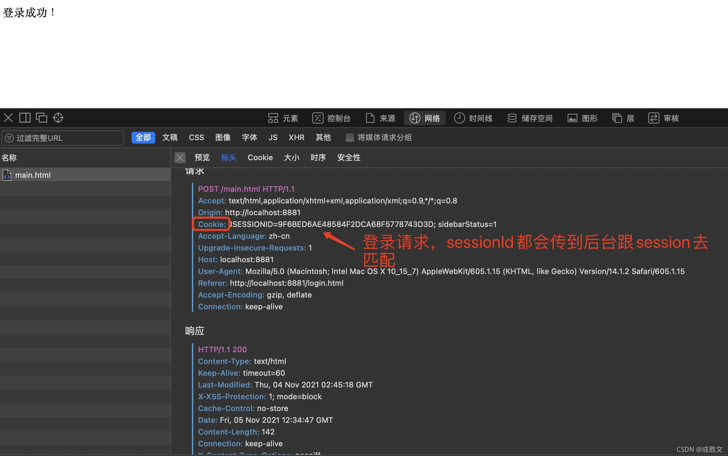Click the Cache-Control: no-store header
The height and width of the screenshot is (456, 728).
point(243,409)
